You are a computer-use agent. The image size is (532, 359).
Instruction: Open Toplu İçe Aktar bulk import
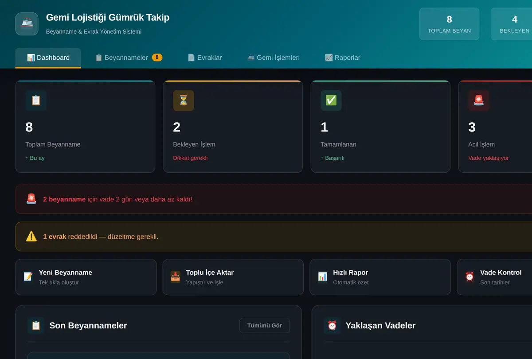tap(233, 277)
